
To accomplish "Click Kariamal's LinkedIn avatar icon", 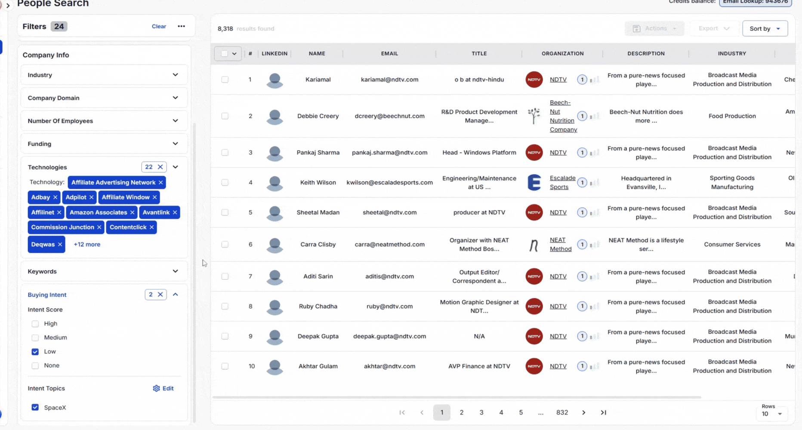I will (x=275, y=80).
